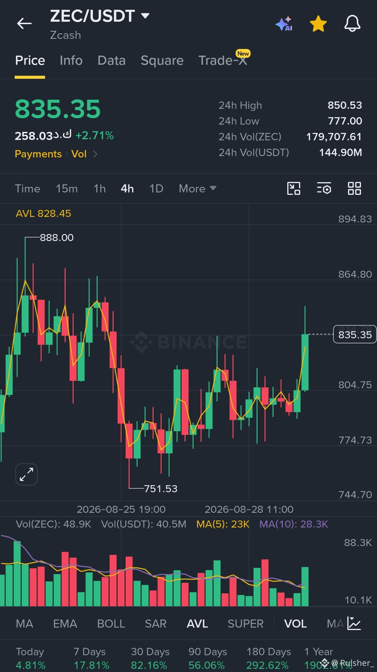Tap the 751.53 low marker
The height and width of the screenshot is (672, 377).
(x=161, y=488)
